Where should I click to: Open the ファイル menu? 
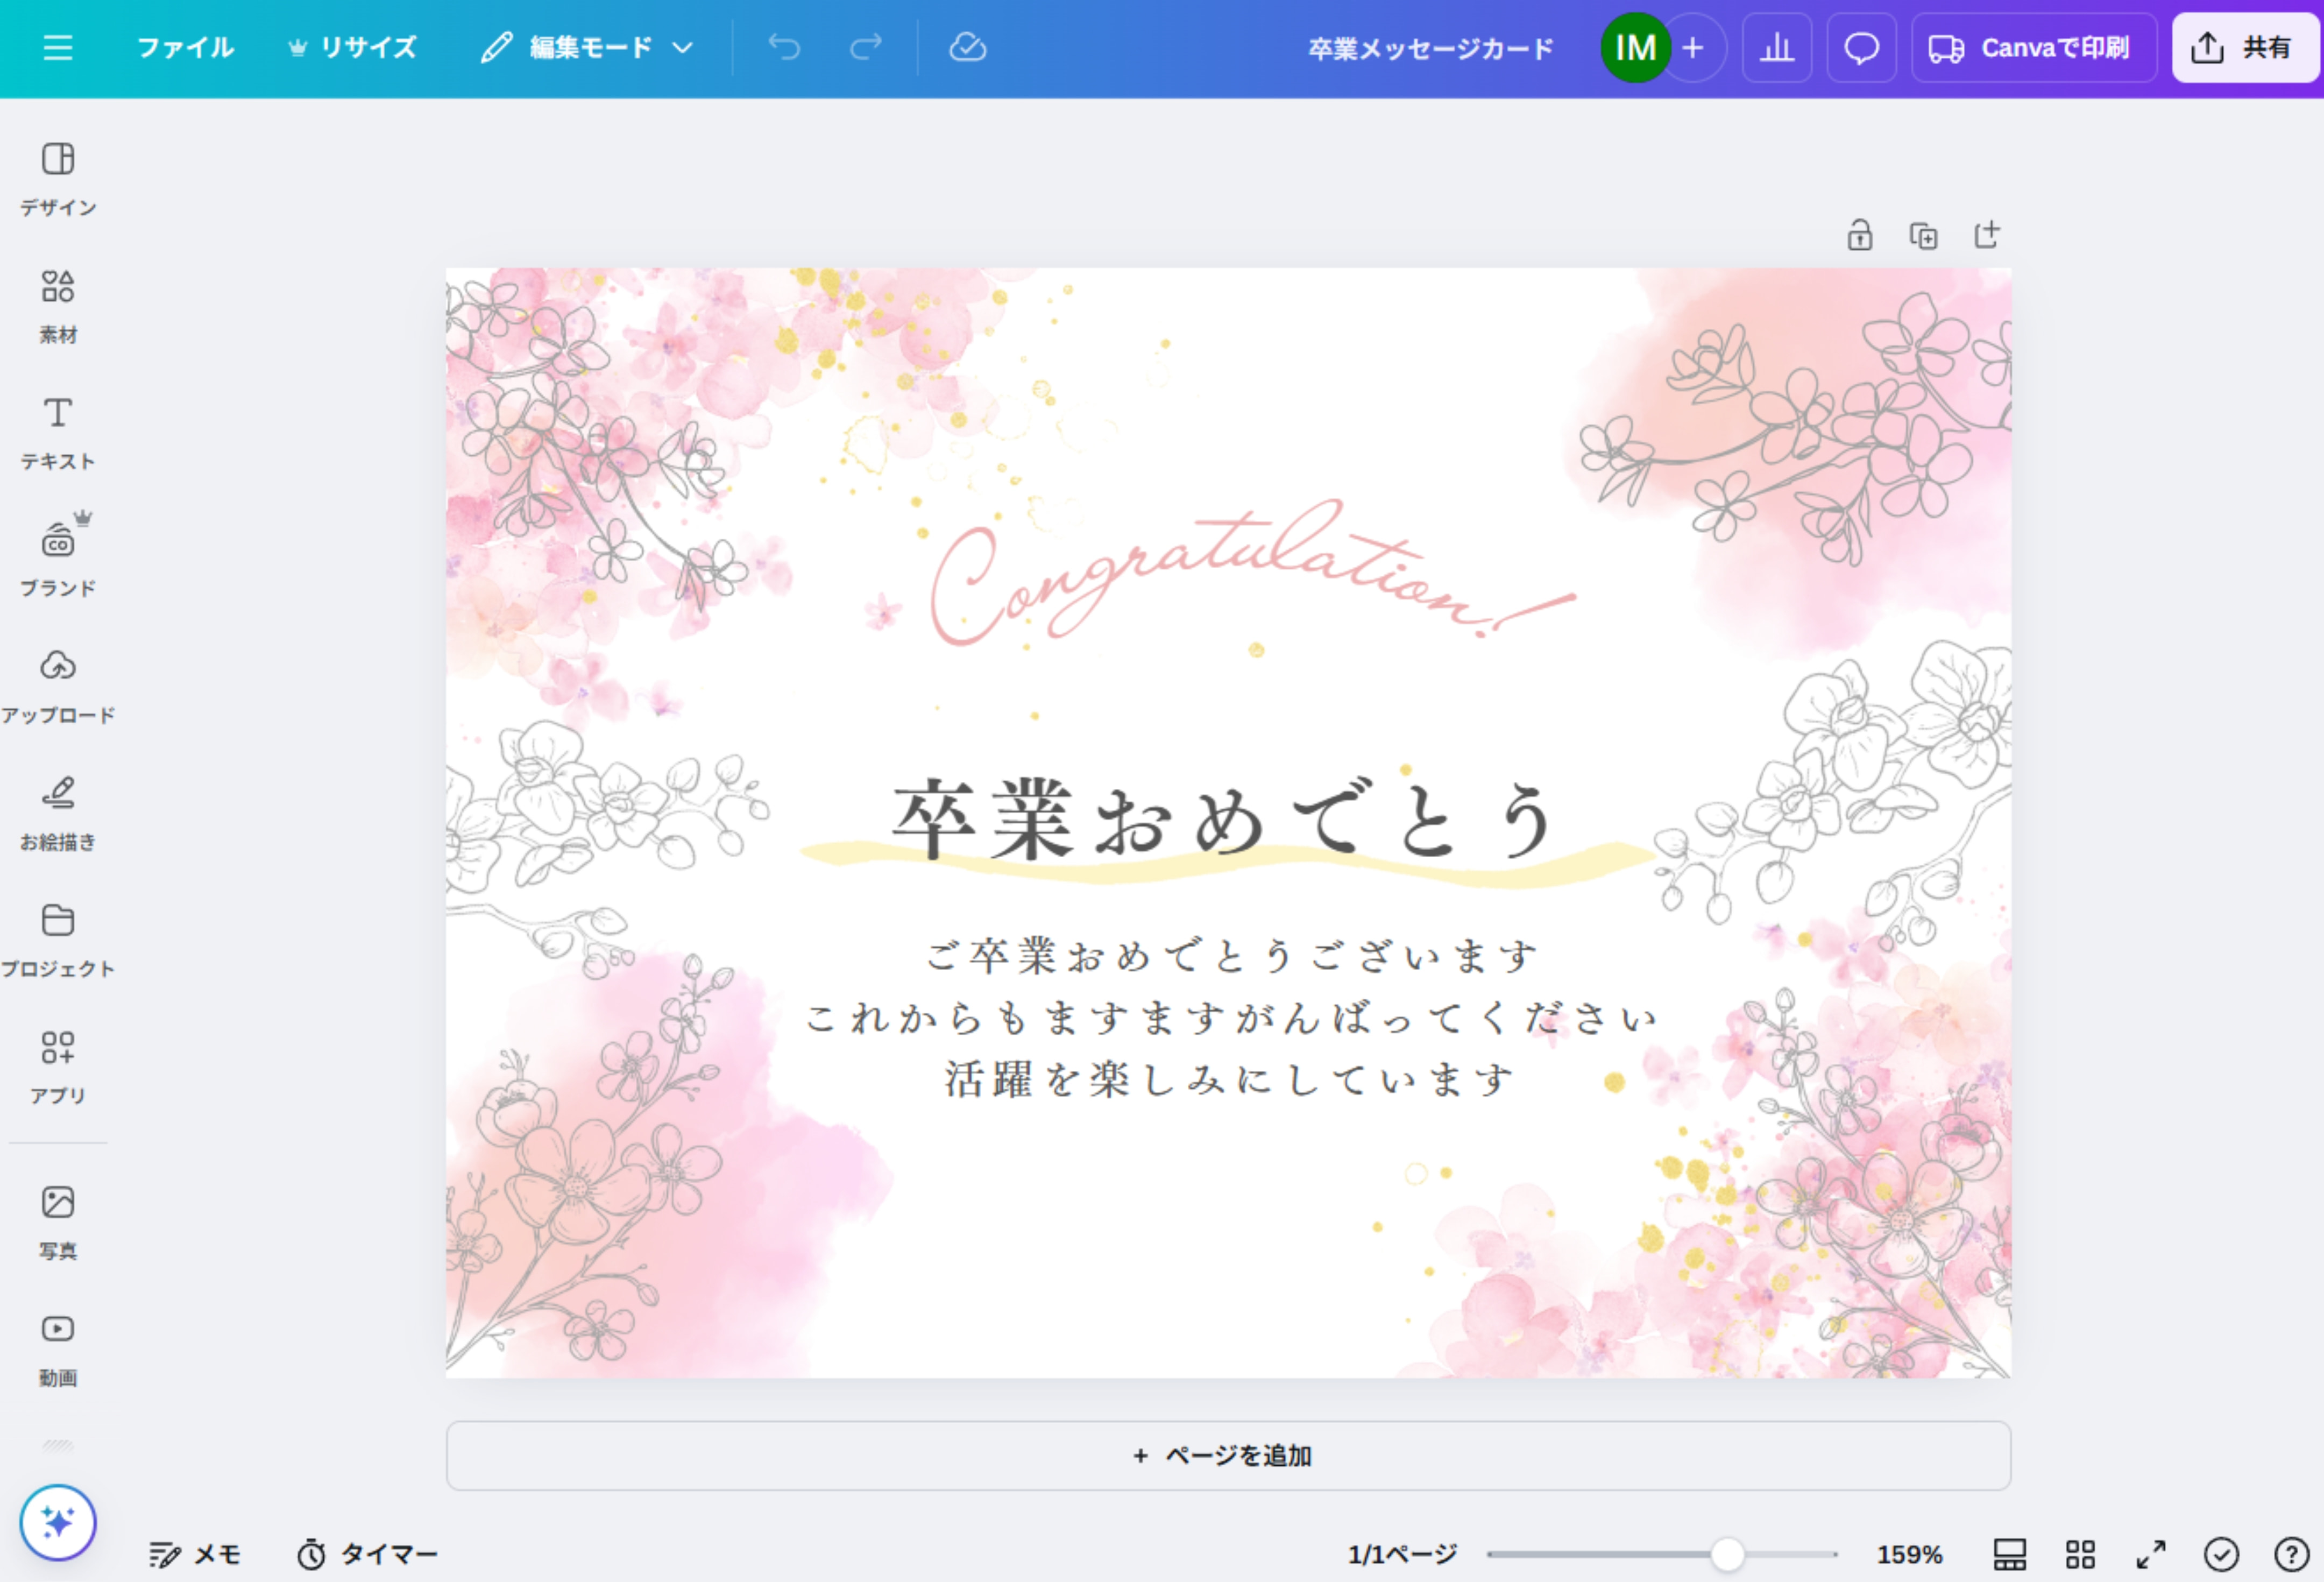coord(185,48)
